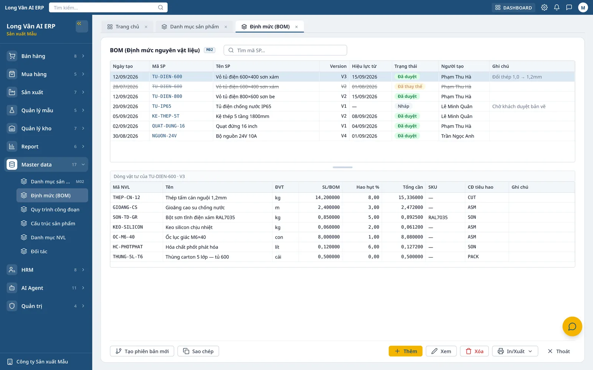Open Quy trình công đoạn in sidebar
This screenshot has width=593, height=370.
(x=52, y=209)
